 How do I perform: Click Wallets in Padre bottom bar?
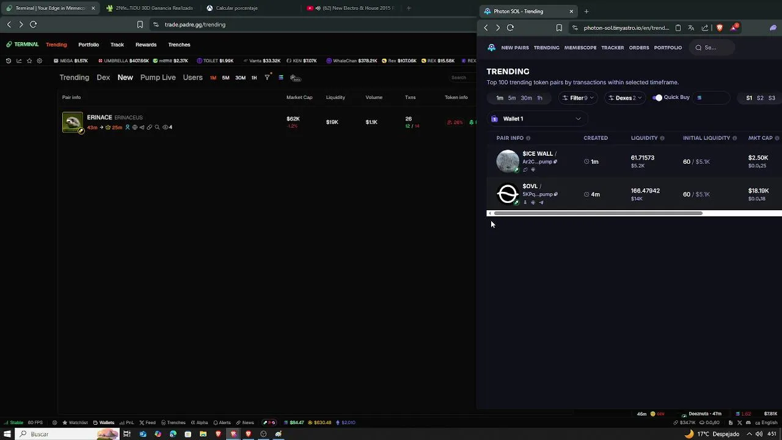pos(104,422)
